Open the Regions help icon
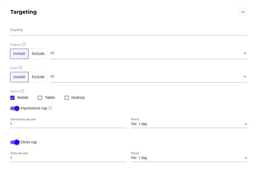This screenshot has width=257, height=171. 24,44
